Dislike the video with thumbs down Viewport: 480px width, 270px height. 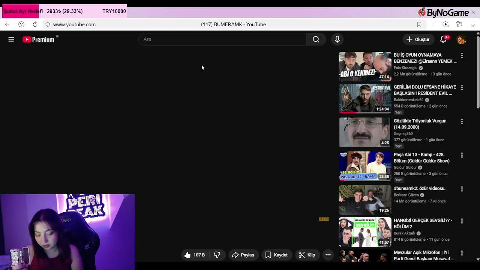point(217,255)
